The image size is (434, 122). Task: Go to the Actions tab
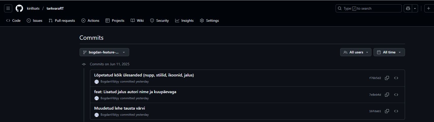[90, 21]
